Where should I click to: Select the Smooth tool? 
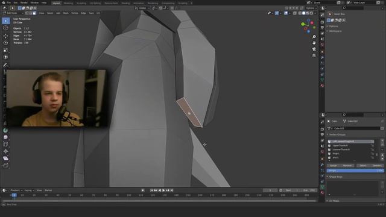pyautogui.click(x=5, y=137)
